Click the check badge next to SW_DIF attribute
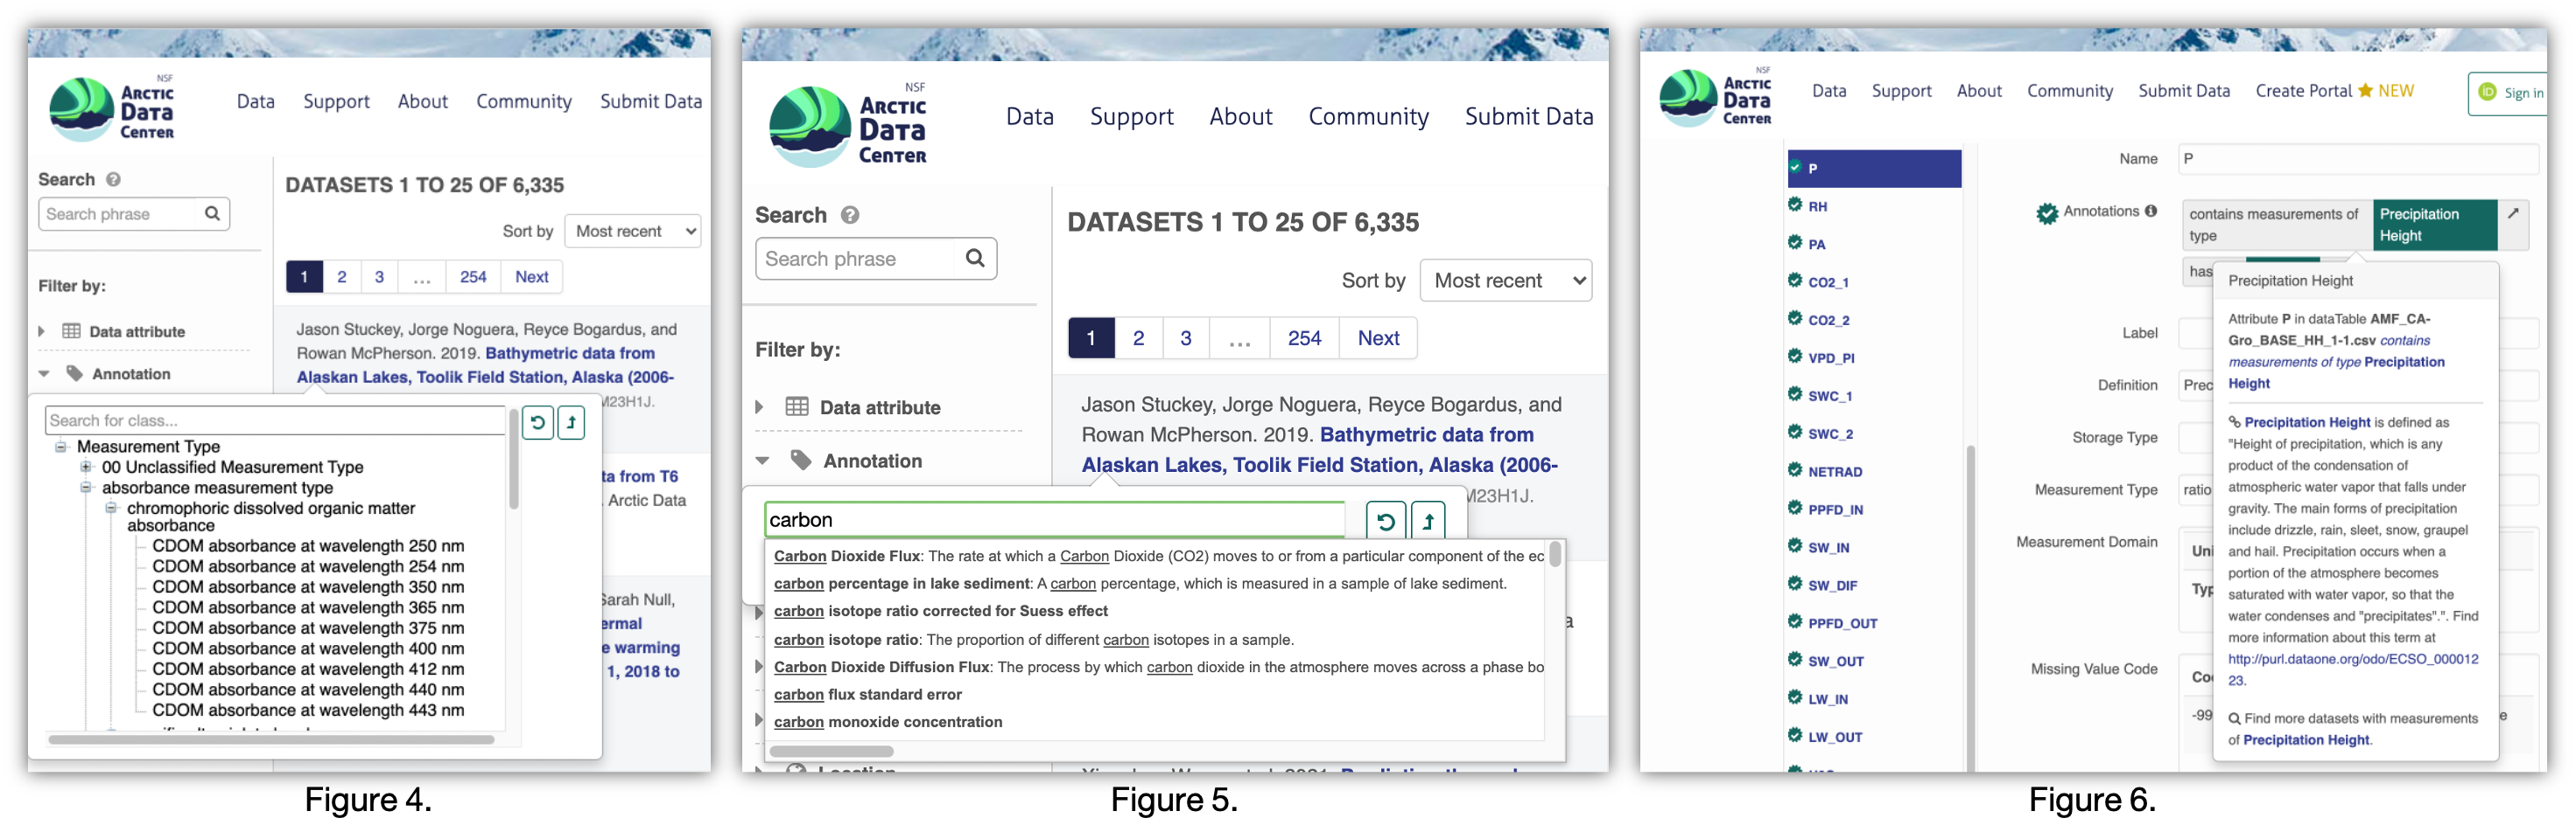 click(1795, 585)
